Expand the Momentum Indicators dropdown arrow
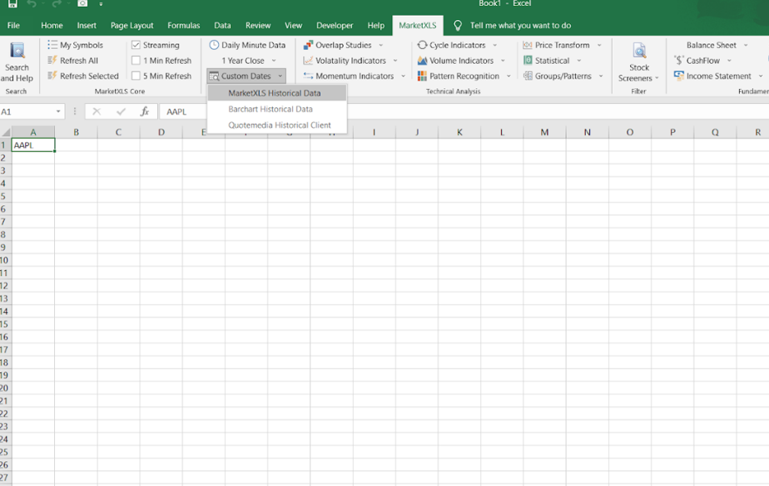This screenshot has width=769, height=486. 403,76
